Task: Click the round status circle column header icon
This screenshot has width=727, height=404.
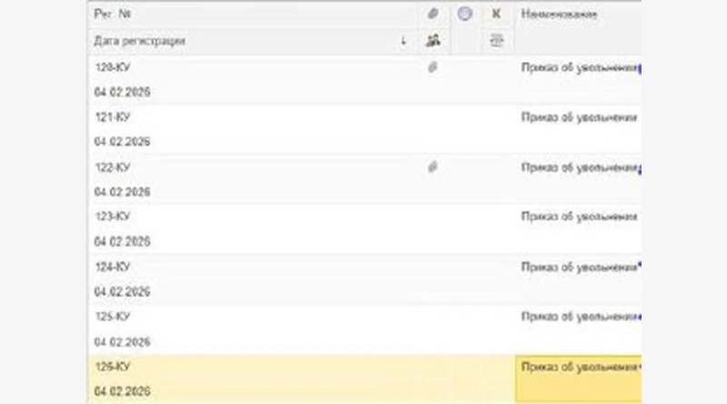Action: click(464, 15)
